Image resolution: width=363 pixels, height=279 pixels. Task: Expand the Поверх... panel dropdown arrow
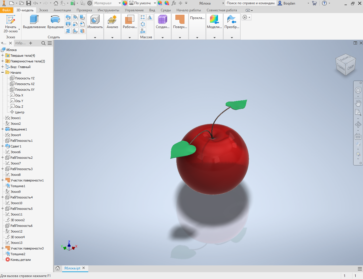(x=180, y=37)
